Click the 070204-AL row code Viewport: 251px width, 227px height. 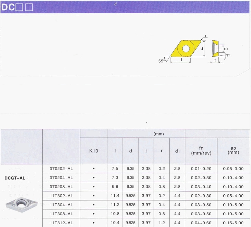click(x=61, y=178)
